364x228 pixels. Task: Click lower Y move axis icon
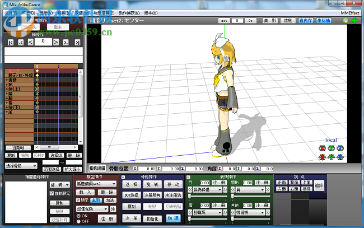(332, 157)
